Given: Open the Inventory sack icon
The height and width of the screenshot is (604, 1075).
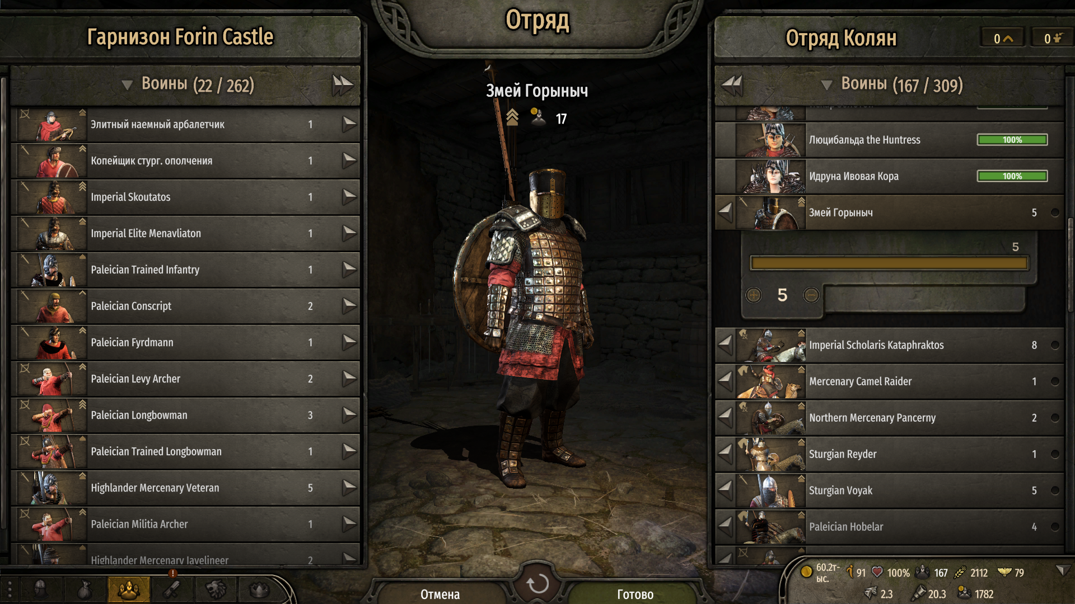Looking at the screenshot, I should point(85,589).
